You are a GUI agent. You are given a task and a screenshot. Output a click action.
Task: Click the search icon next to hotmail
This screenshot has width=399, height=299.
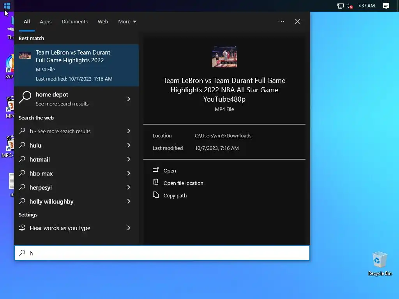click(22, 159)
